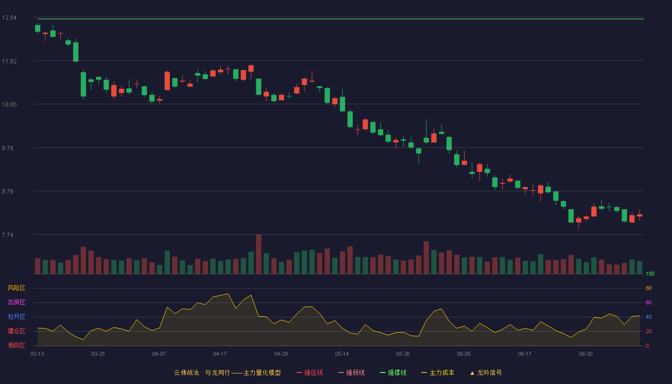
Task: Click the 云梯战法 与龙同行 title text
Action: pos(202,372)
